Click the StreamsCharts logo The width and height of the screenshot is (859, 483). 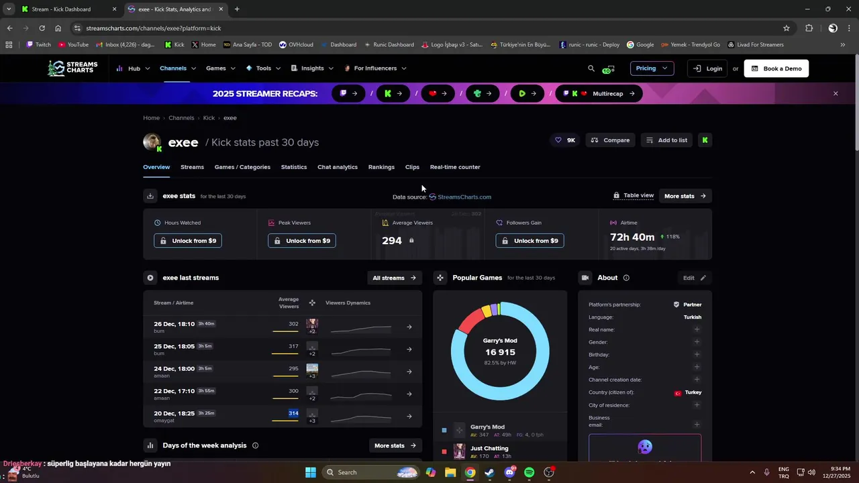(x=72, y=68)
